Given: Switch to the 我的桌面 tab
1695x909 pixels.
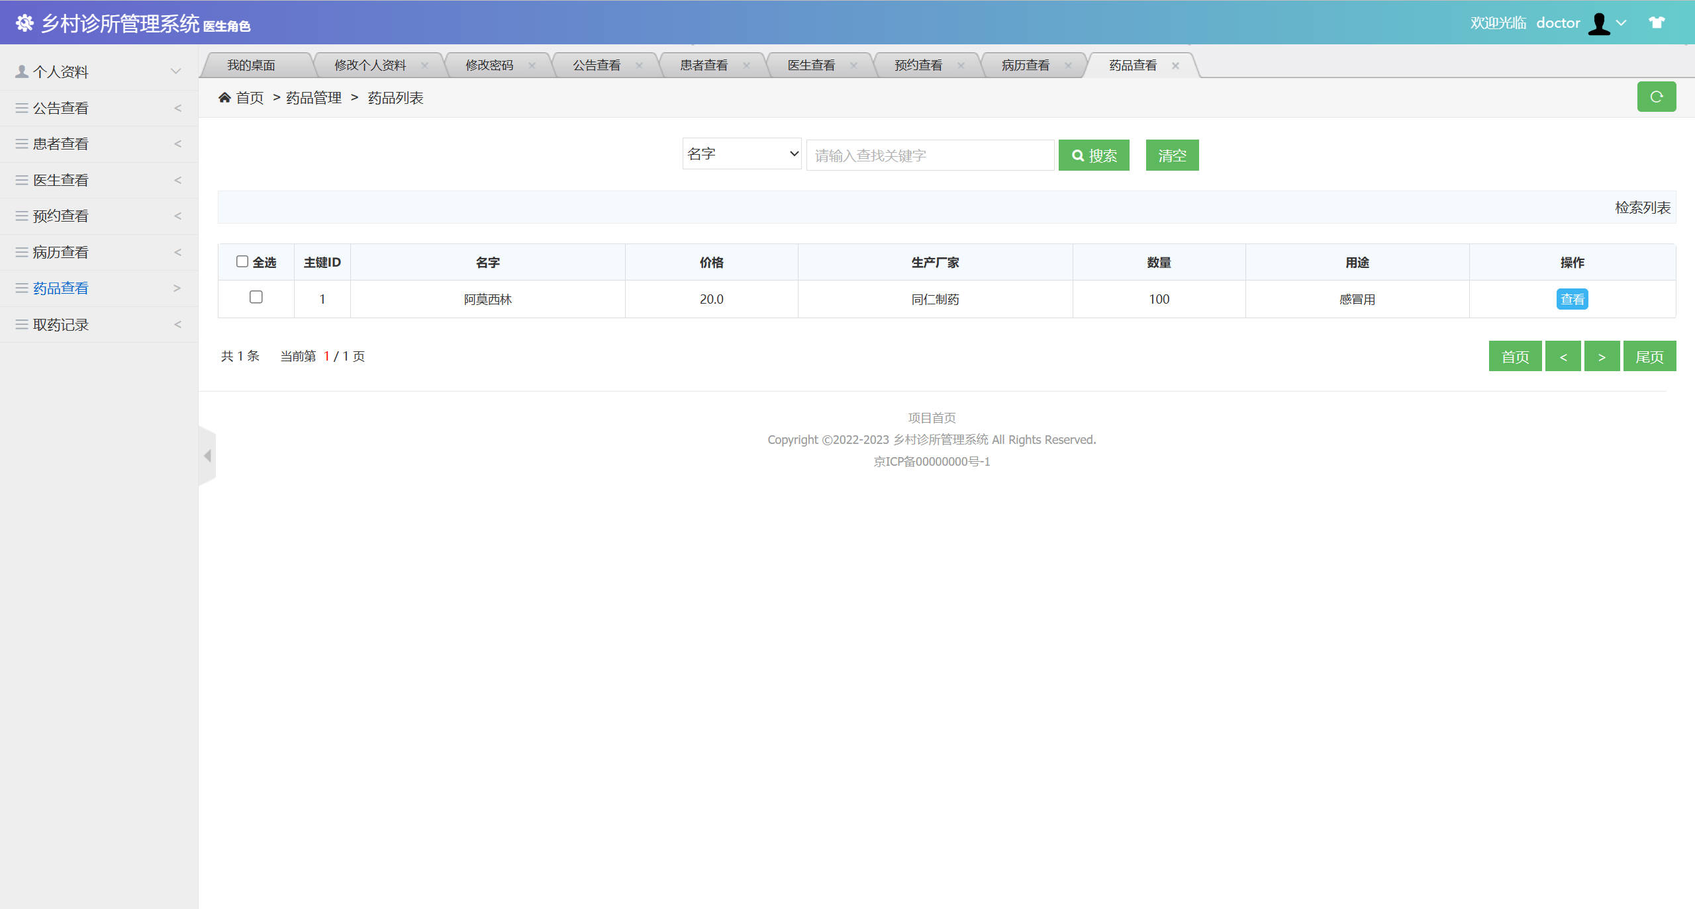Looking at the screenshot, I should tap(252, 64).
